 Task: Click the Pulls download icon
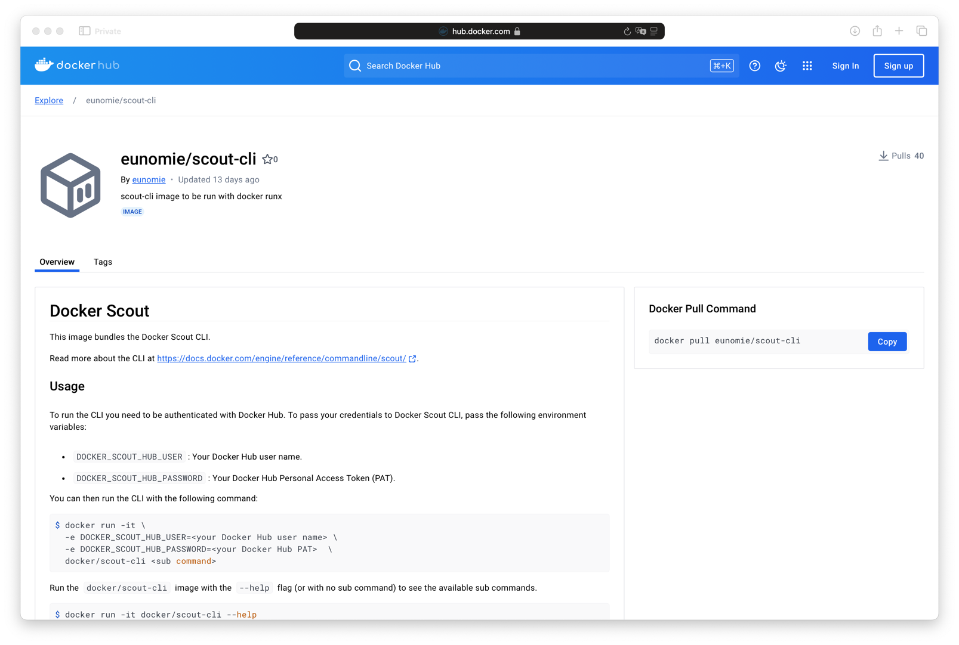(x=883, y=156)
